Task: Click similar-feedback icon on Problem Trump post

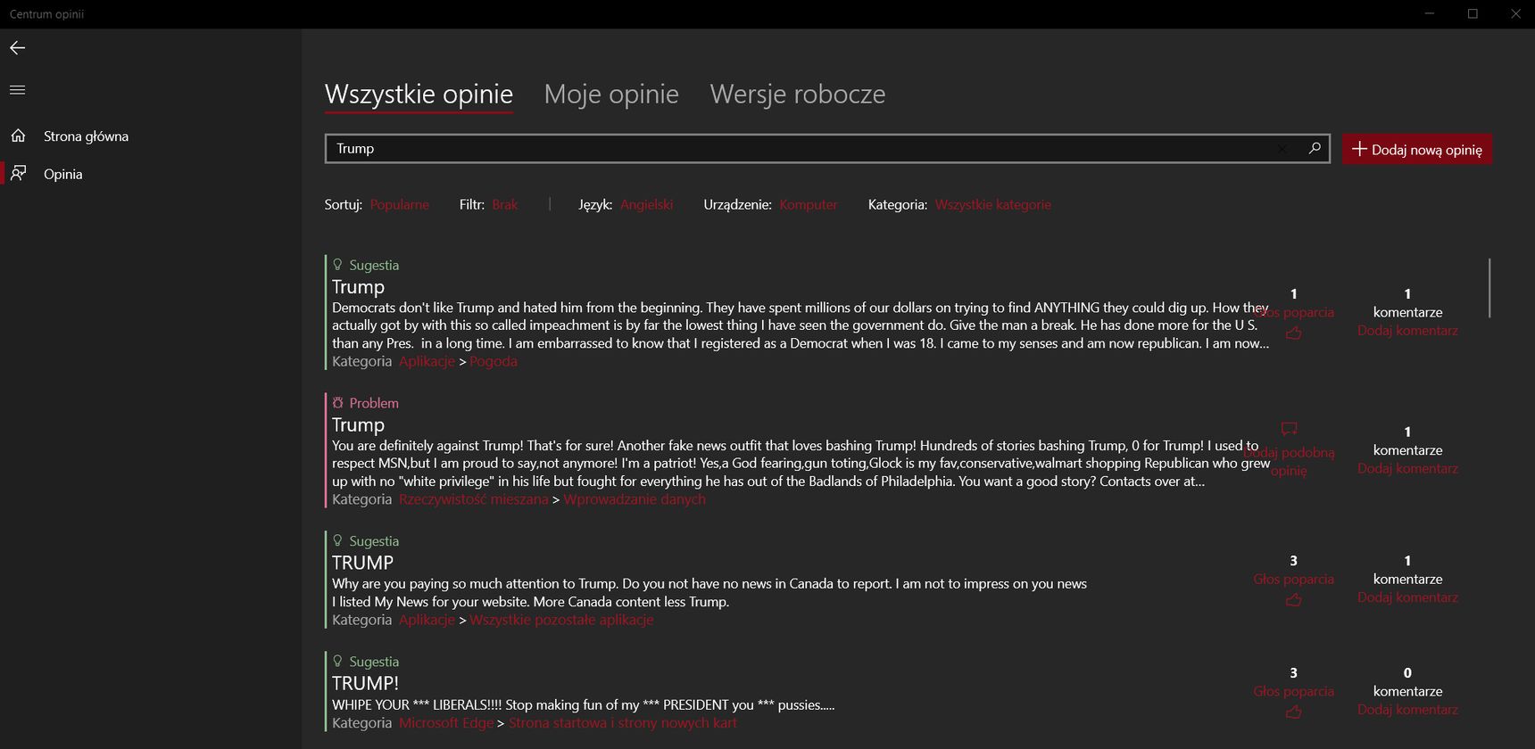Action: click(x=1289, y=429)
